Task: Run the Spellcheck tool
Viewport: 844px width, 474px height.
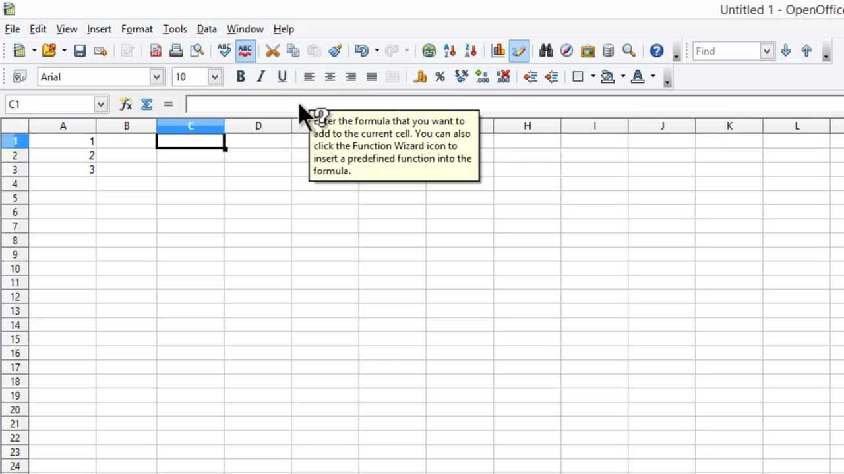Action: point(224,51)
